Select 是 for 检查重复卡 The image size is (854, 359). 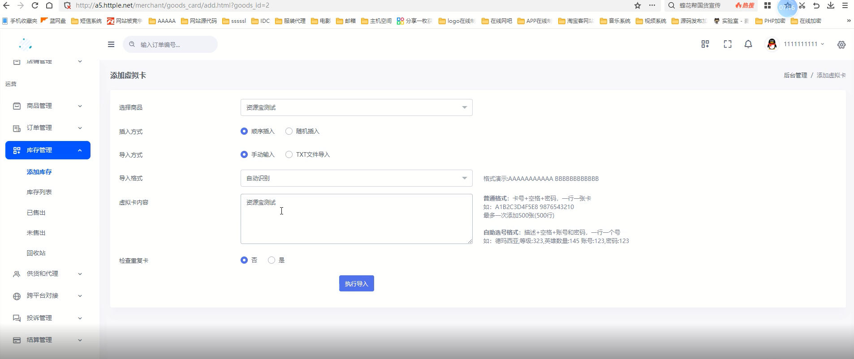(272, 260)
